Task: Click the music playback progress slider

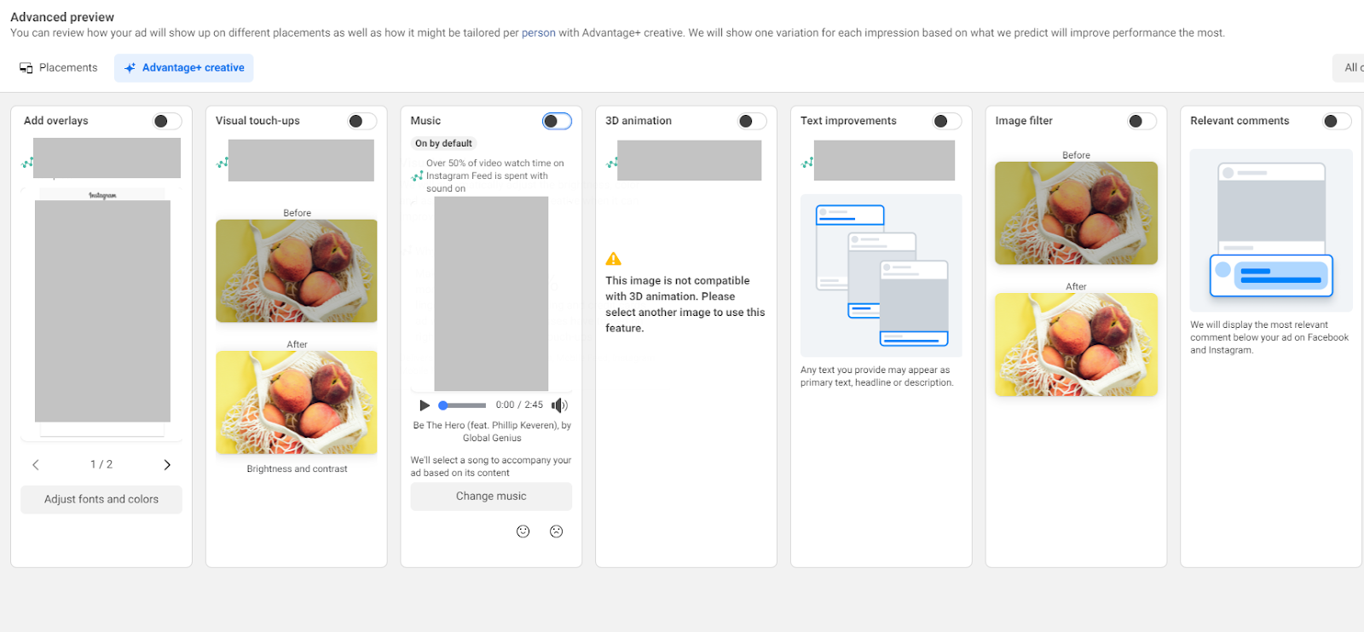Action: [463, 405]
